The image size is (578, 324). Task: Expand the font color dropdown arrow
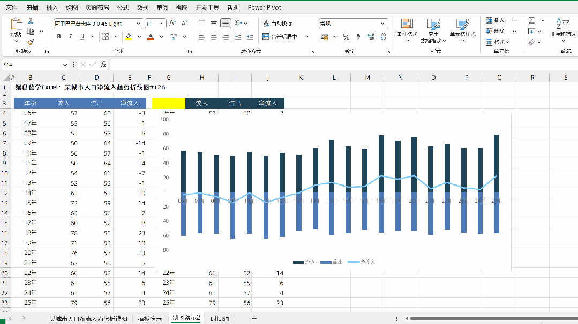pos(161,37)
